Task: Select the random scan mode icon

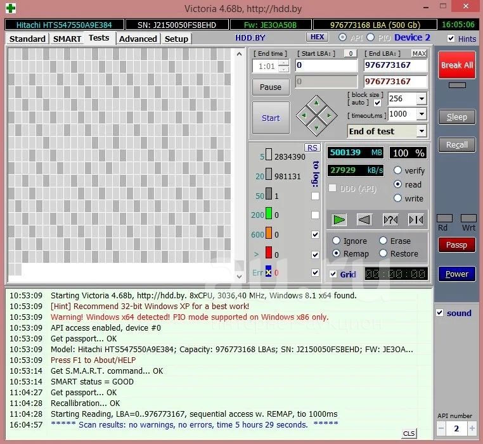Action: point(390,219)
